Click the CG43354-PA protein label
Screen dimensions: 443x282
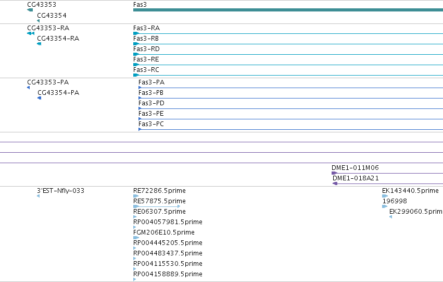click(58, 93)
